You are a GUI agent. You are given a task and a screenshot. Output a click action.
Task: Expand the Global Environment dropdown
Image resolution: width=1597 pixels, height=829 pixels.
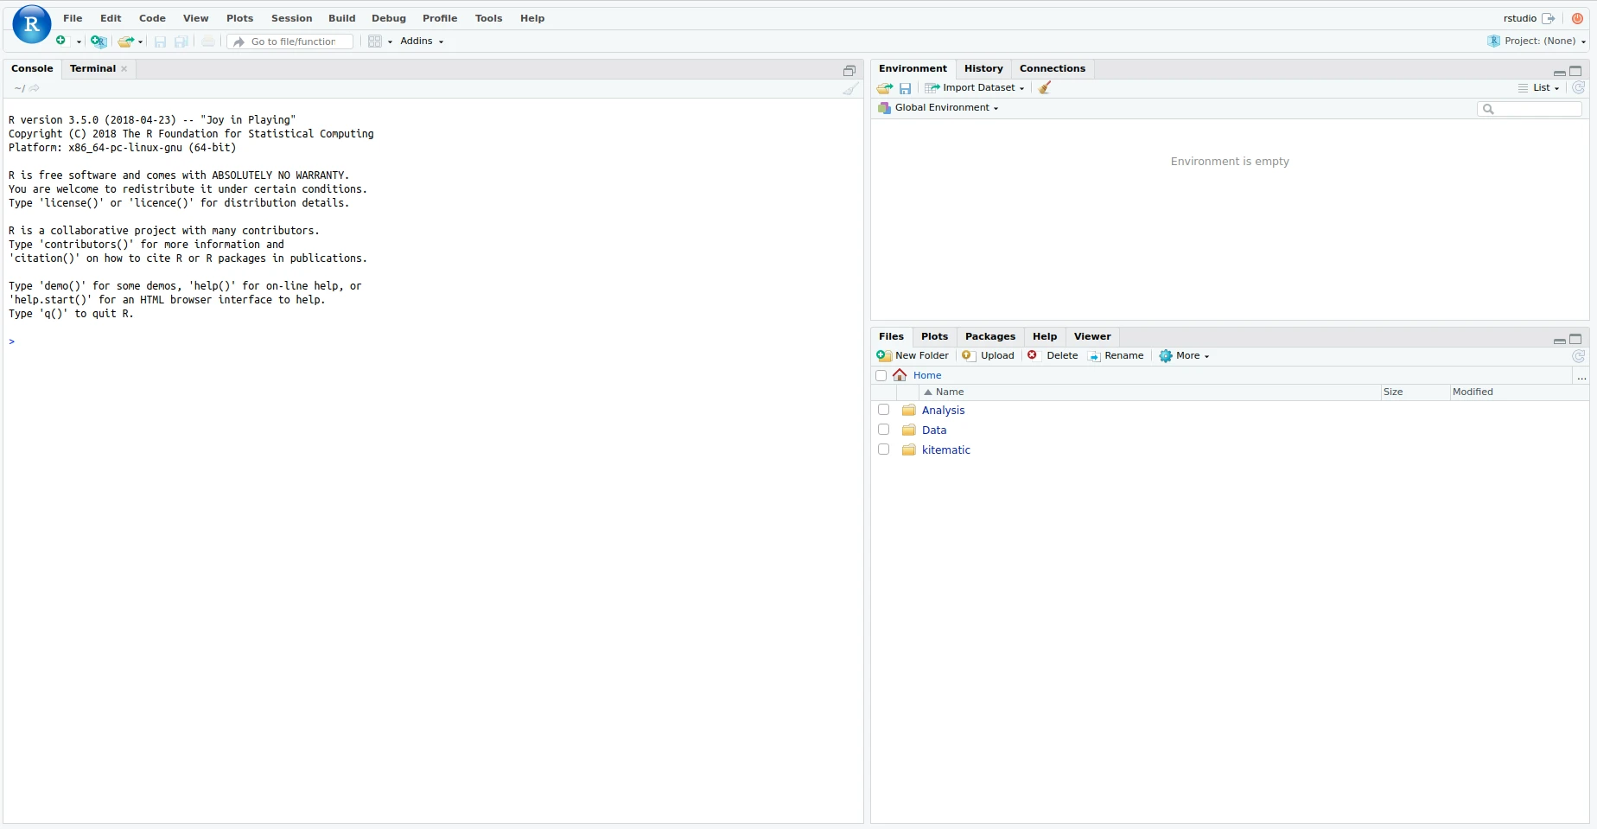[945, 108]
